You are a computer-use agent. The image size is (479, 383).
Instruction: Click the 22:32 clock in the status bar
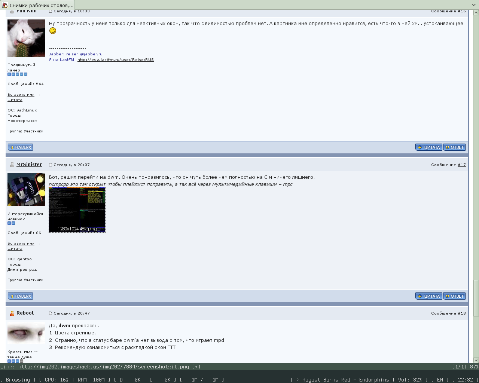466,380
